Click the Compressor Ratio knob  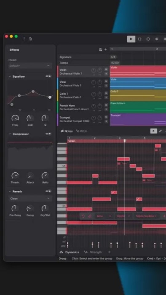coord(45,176)
